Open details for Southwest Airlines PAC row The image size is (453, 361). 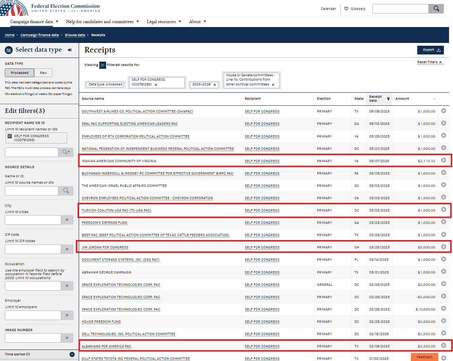click(443, 111)
